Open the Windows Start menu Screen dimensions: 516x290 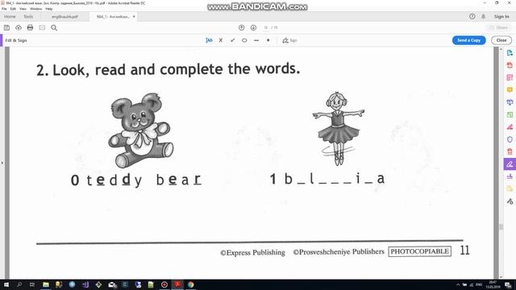click(x=6, y=284)
